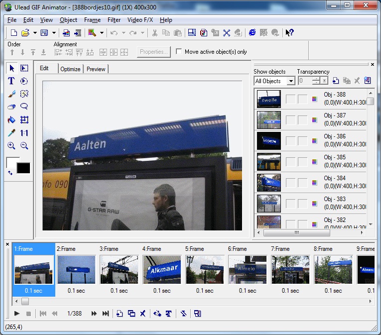The image size is (381, 335).
Task: Select the Zoom in magnifier
Action: click(11, 145)
